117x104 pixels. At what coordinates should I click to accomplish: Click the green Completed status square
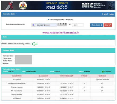pos(103,72)
